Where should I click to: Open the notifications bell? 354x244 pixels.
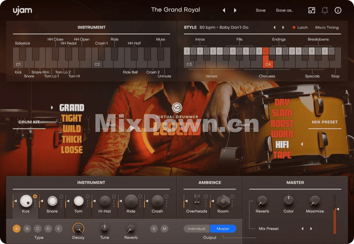(x=324, y=10)
